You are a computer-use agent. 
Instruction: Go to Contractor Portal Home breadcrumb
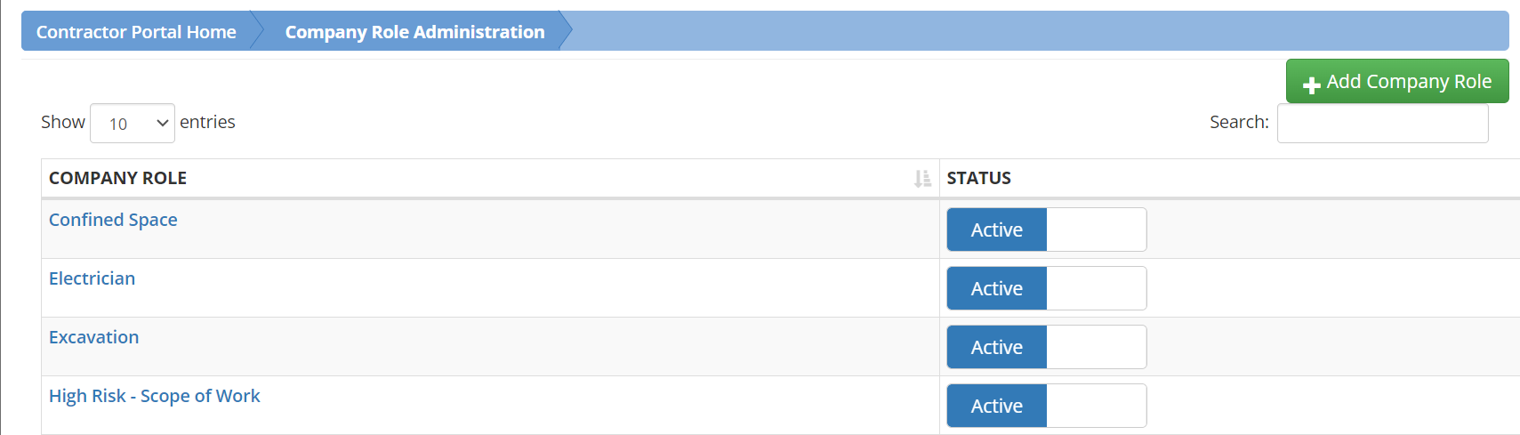(136, 32)
